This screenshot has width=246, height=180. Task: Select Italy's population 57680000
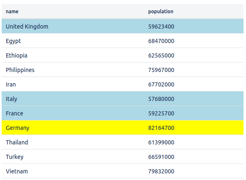[x=161, y=99]
